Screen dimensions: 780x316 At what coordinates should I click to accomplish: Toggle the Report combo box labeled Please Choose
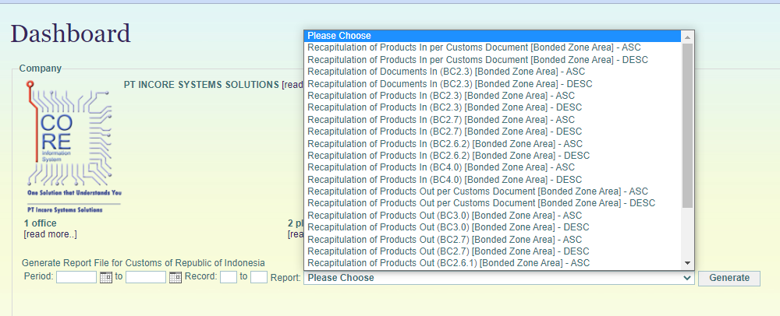(x=499, y=278)
